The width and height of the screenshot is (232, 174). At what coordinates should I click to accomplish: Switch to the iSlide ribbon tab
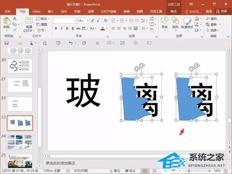click(x=37, y=12)
